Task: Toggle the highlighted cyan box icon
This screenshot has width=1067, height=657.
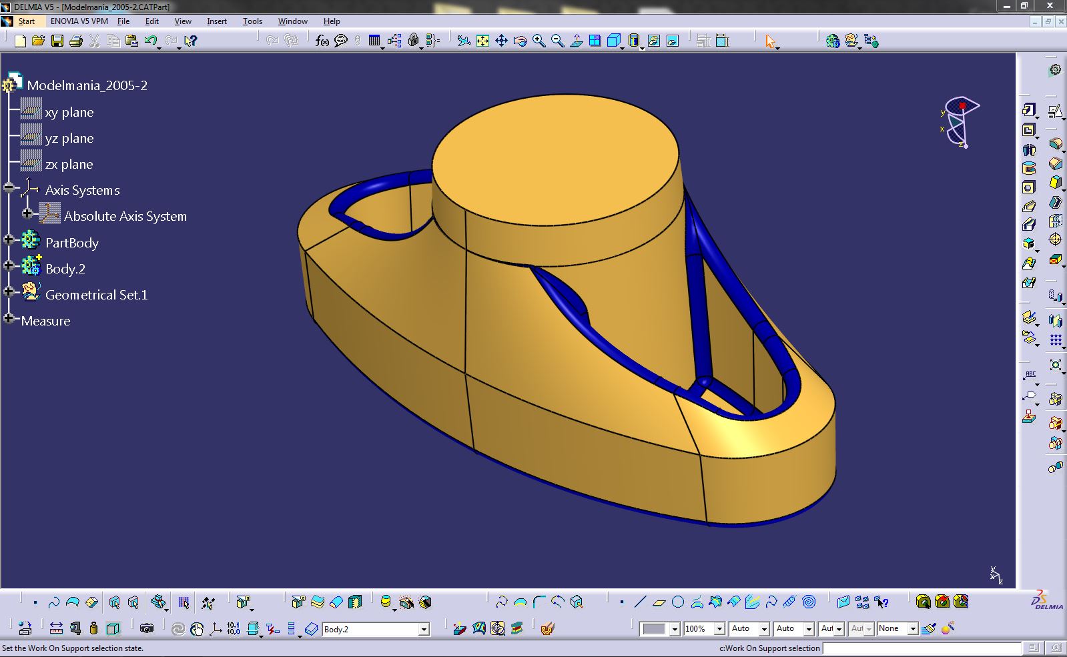Action: pos(113,628)
